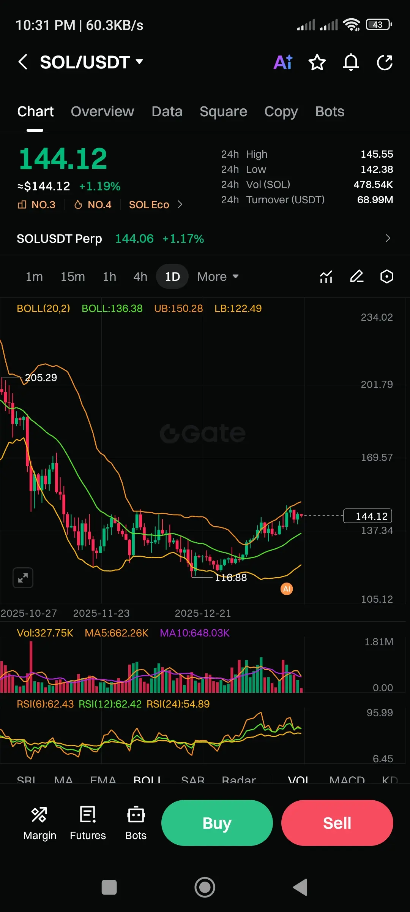The height and width of the screenshot is (912, 410).
Task: Tap the MA5:662.26K label
Action: pyautogui.click(x=117, y=633)
